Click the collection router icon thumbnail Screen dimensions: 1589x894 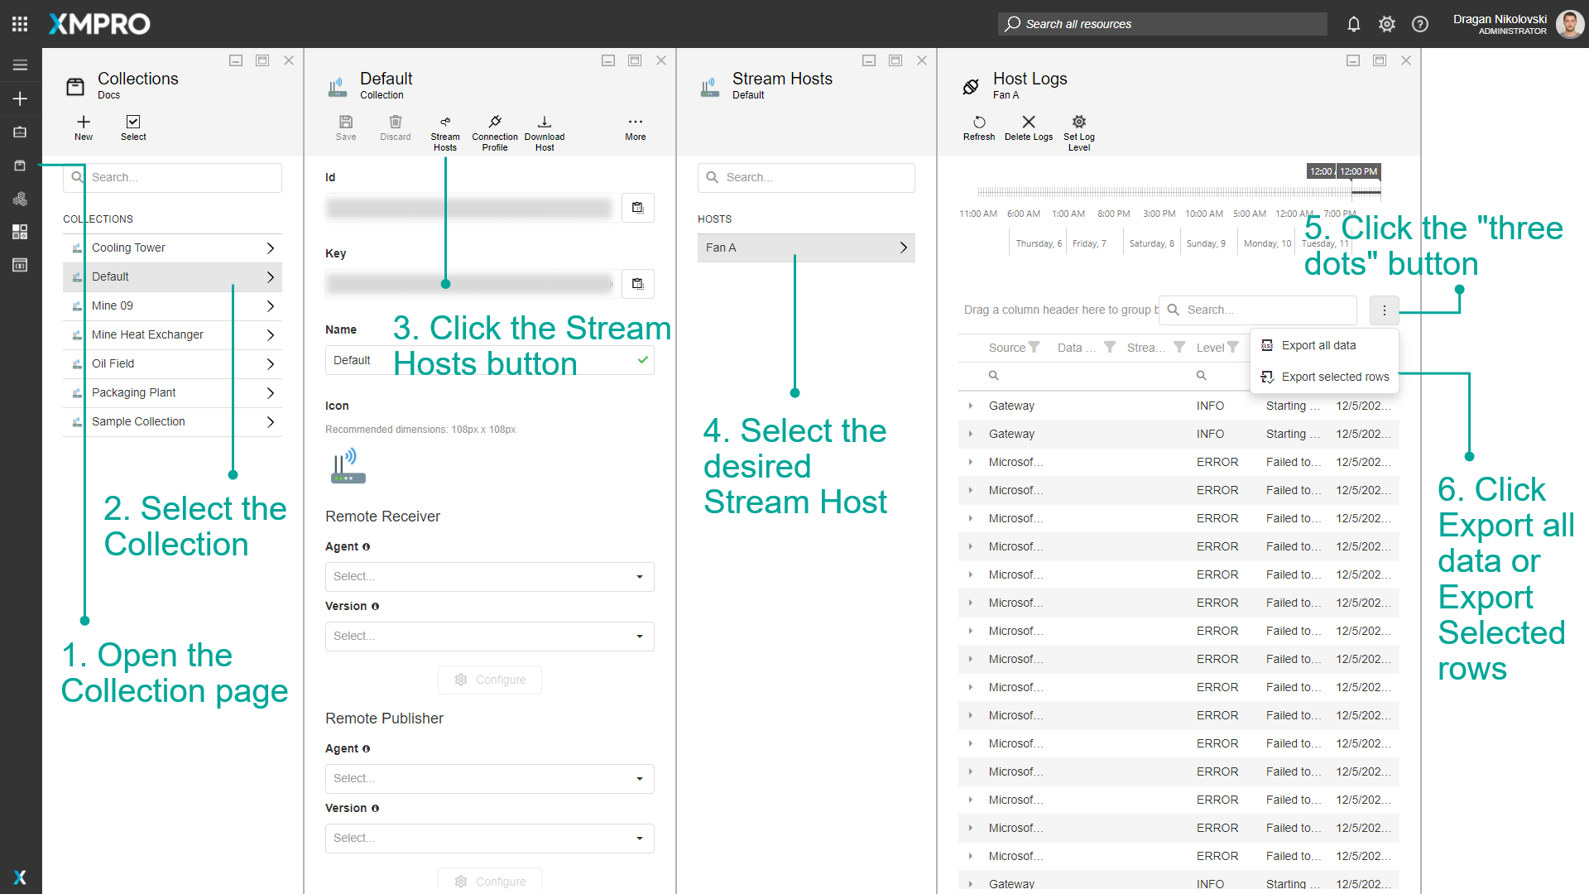pos(348,466)
